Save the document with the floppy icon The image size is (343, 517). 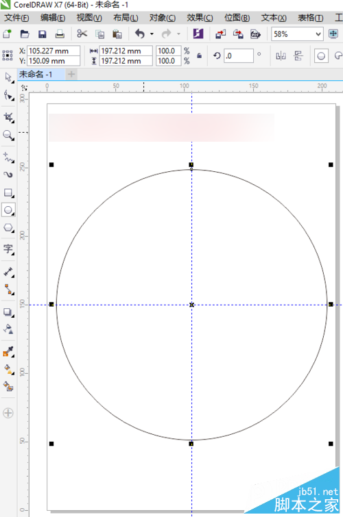point(43,34)
